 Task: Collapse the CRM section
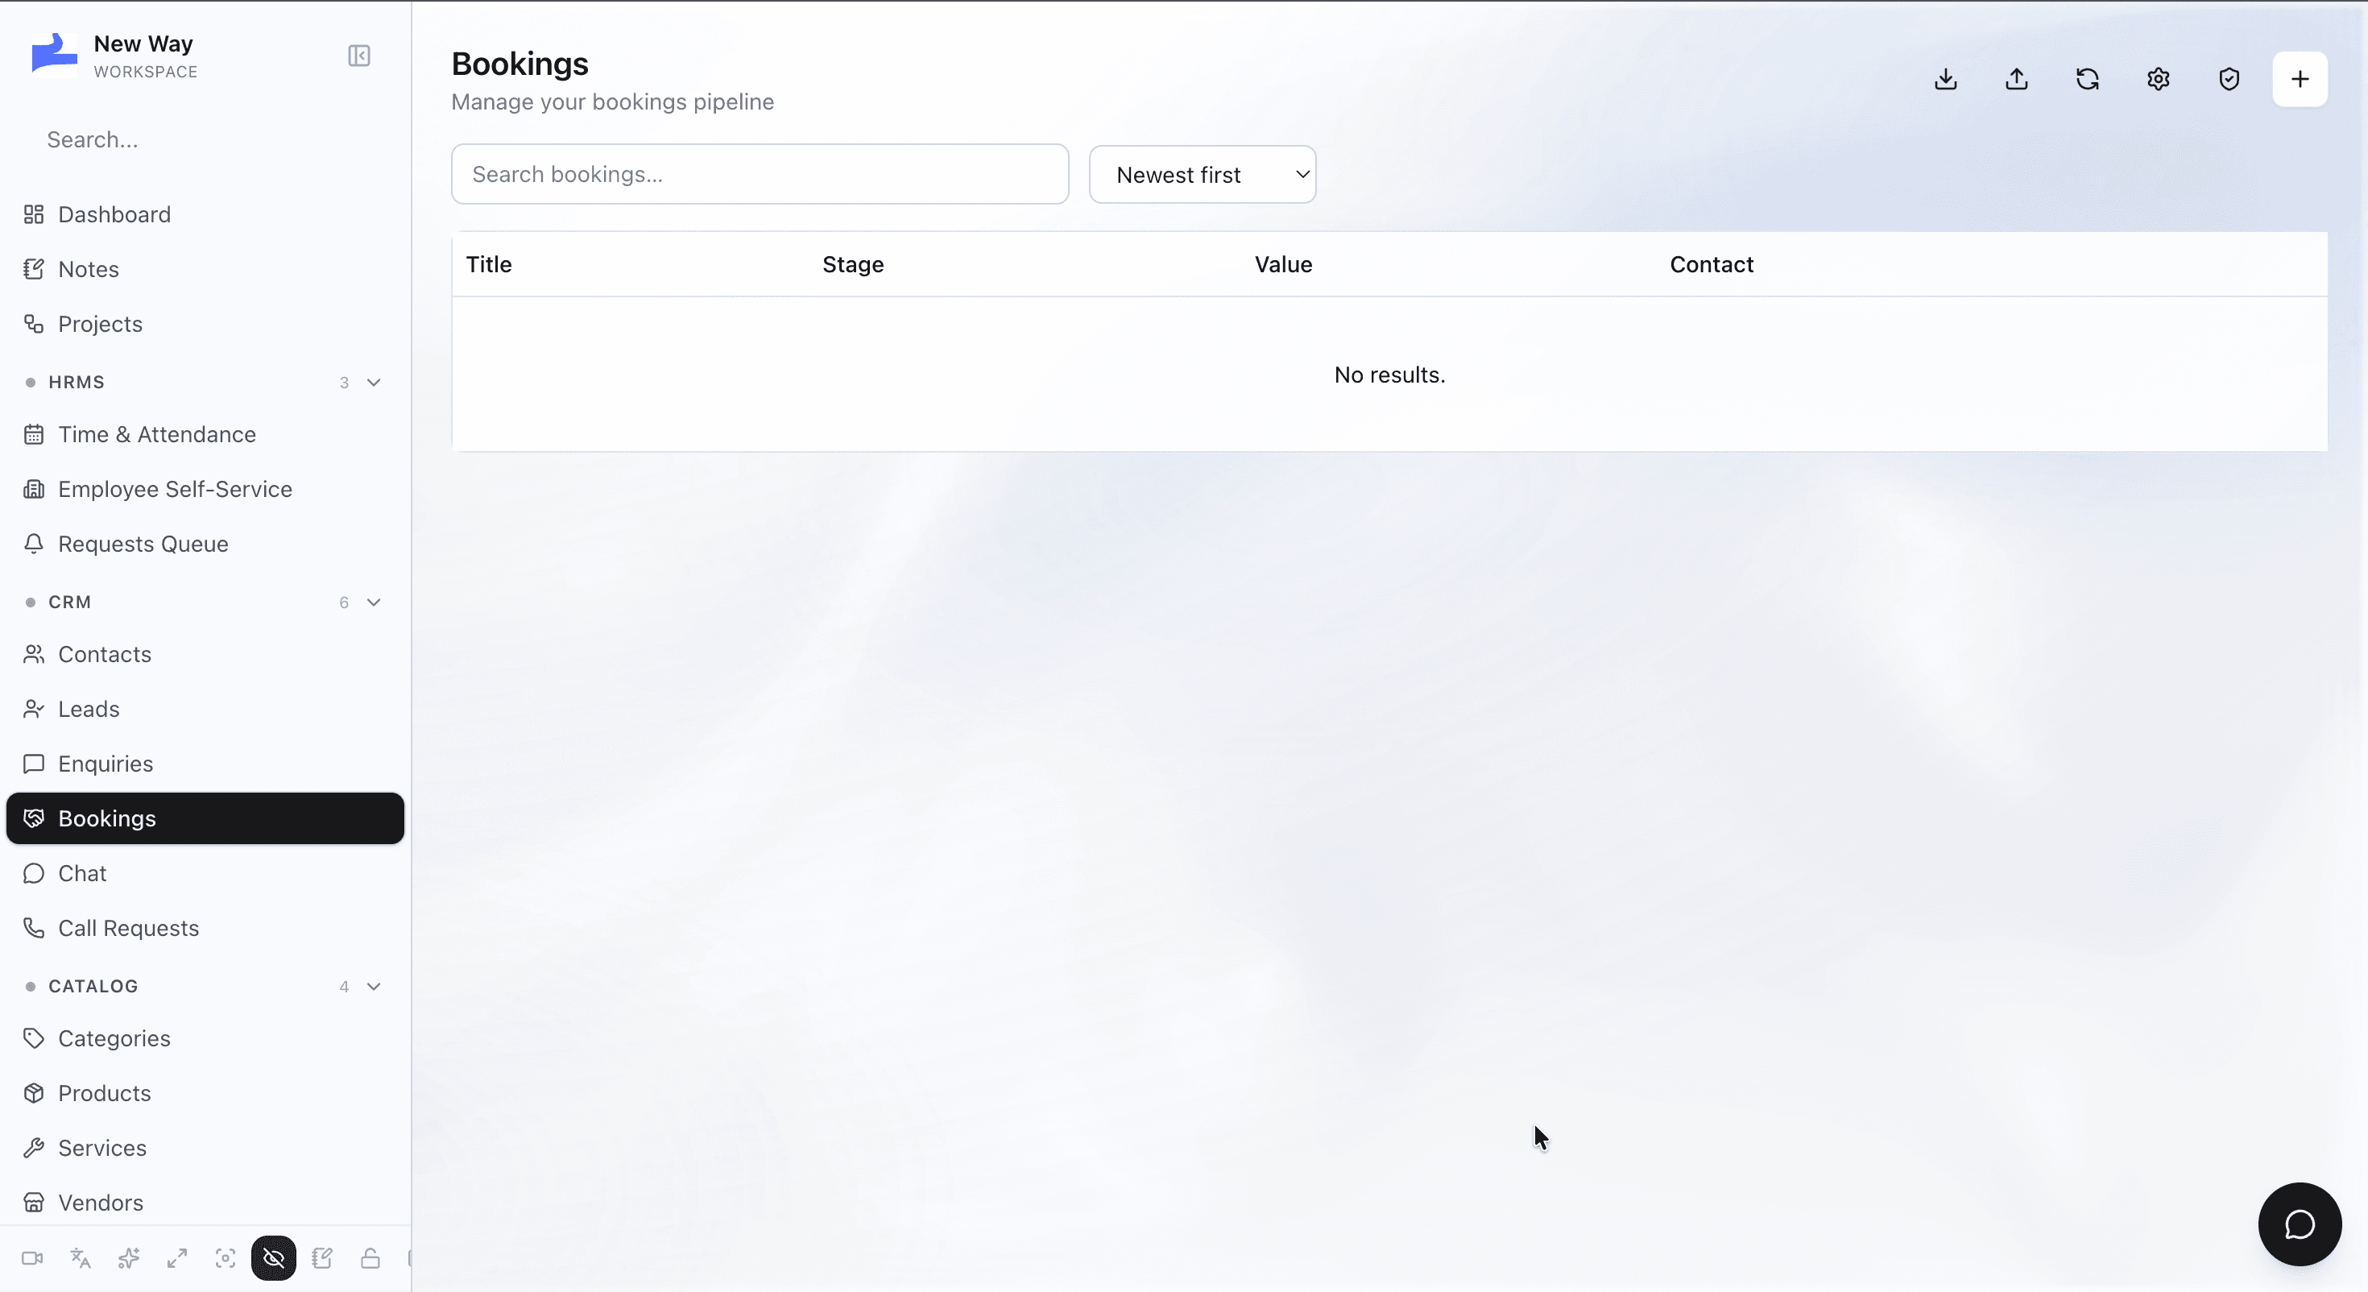(373, 603)
